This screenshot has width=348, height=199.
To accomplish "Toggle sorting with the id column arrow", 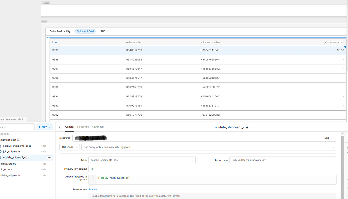I will [56, 42].
